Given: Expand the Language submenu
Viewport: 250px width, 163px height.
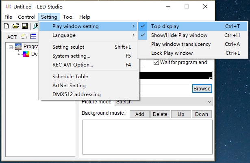Looking at the screenshot, I should (88, 35).
